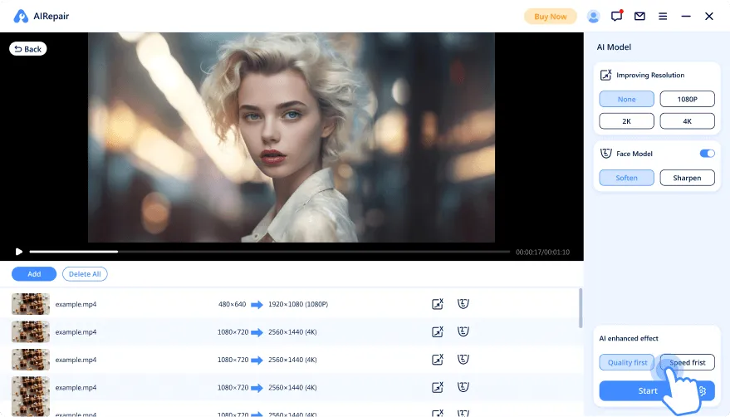
Task: Select Quality first enhanced effect
Action: coord(626,362)
